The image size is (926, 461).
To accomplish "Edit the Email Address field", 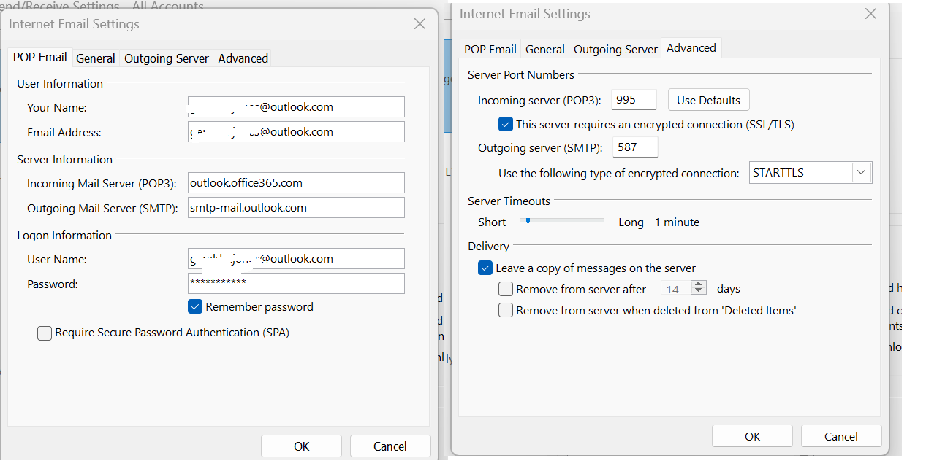I will point(295,131).
